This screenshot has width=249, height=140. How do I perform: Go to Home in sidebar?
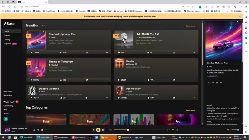click(x=12, y=31)
